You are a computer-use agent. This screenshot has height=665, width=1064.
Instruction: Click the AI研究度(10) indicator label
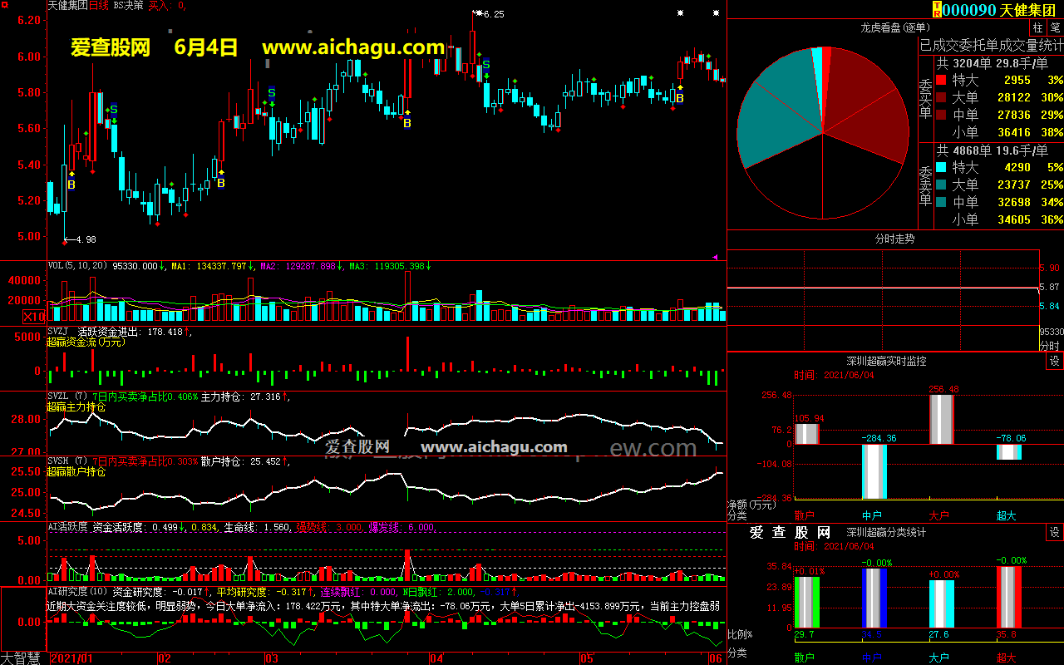point(78,591)
